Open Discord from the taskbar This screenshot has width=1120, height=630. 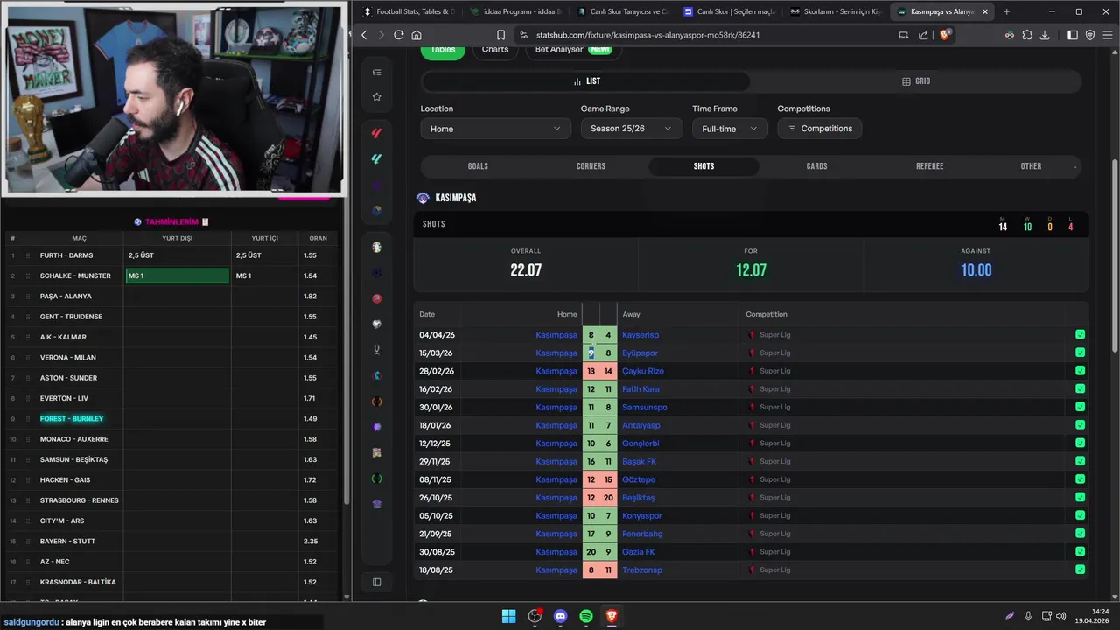pos(560,616)
